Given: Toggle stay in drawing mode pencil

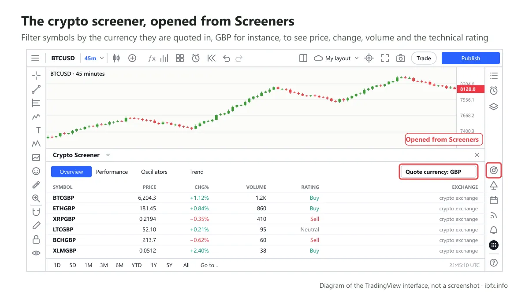Looking at the screenshot, I should [x=36, y=226].
